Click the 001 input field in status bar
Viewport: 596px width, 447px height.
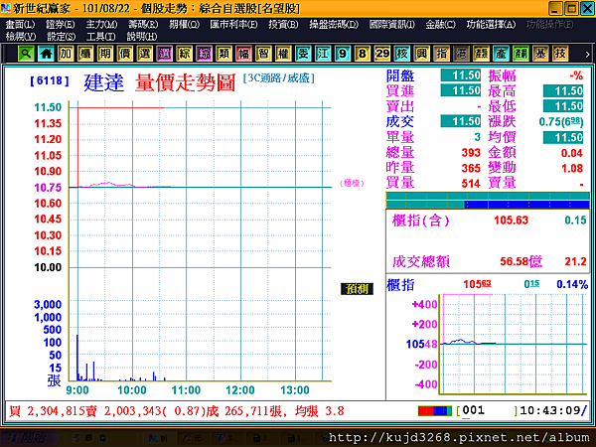pos(487,411)
